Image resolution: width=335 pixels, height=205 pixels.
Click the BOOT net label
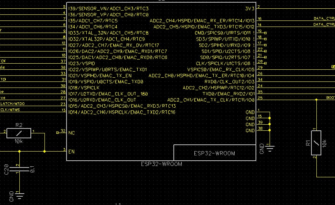click(x=330, y=97)
